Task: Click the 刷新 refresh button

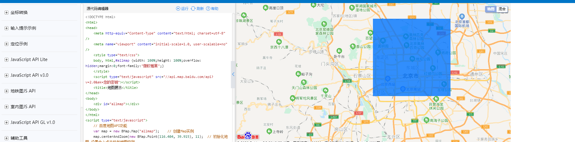Action: tap(197, 8)
